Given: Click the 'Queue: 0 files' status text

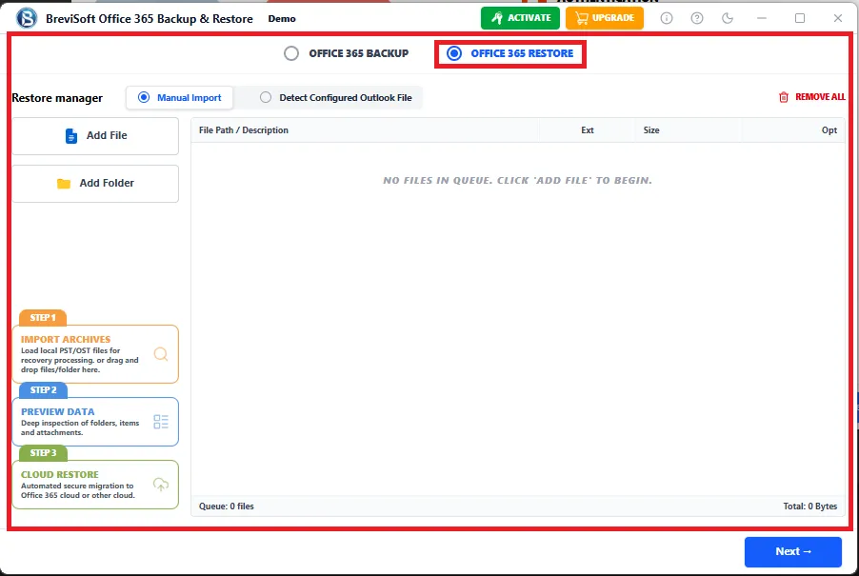Looking at the screenshot, I should pyautogui.click(x=227, y=506).
